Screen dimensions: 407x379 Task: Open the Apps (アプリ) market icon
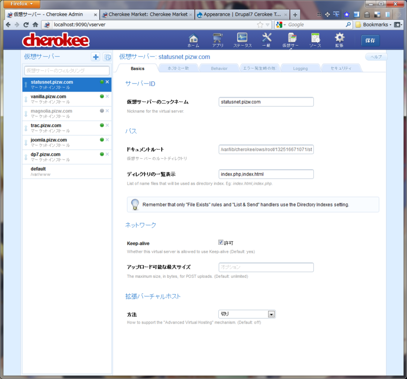tap(218, 40)
